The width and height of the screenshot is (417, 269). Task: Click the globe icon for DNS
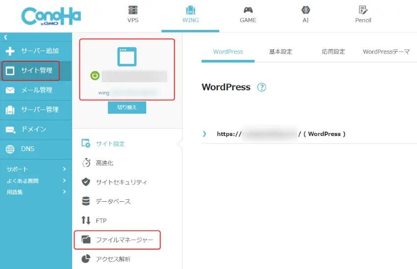10,149
